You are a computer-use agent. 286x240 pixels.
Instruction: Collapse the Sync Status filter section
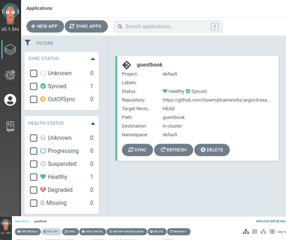[93, 59]
